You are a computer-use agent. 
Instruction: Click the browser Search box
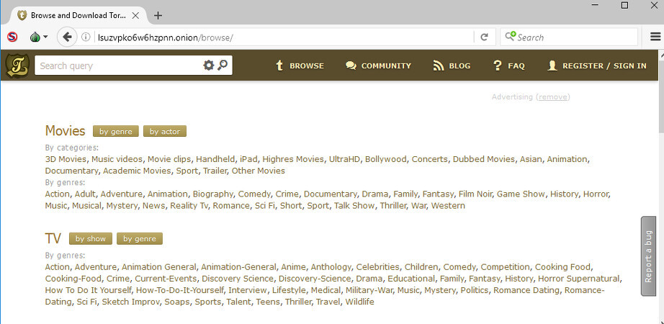click(x=569, y=37)
